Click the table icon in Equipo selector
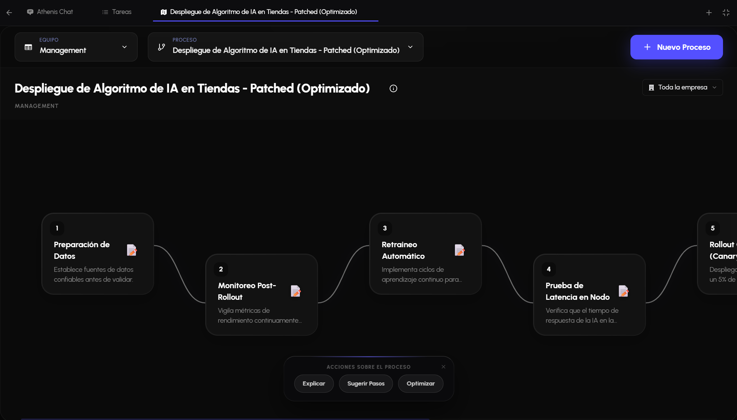Image resolution: width=737 pixels, height=420 pixels. click(28, 47)
